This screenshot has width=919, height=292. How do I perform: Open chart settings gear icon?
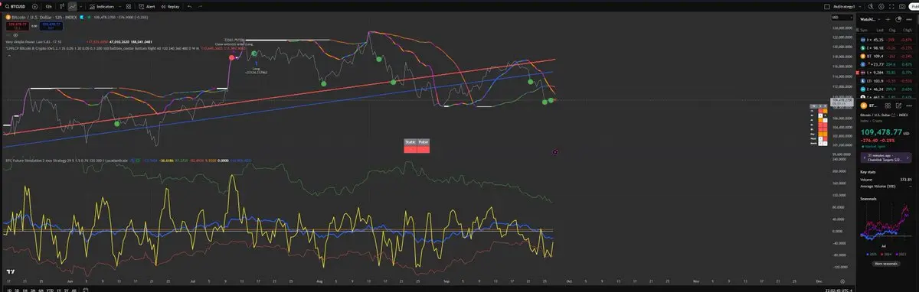881,7
